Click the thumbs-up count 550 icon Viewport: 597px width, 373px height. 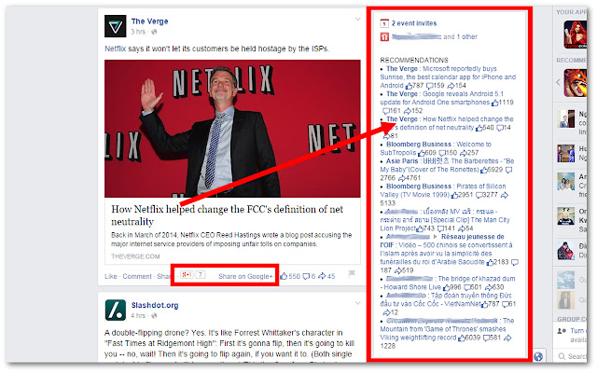click(284, 276)
